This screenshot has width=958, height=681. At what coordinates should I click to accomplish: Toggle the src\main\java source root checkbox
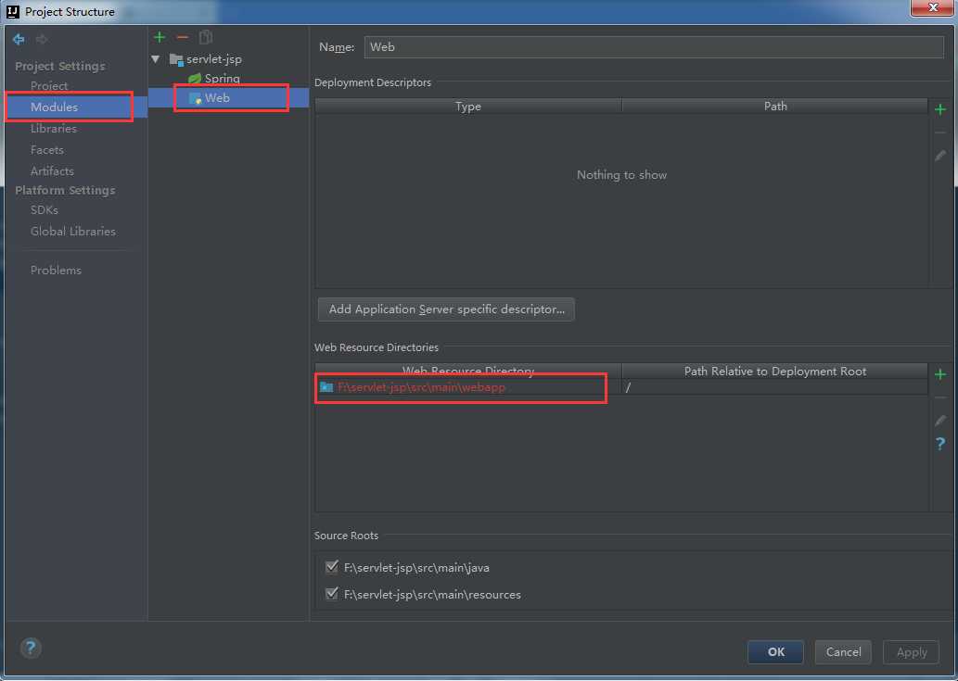point(332,567)
